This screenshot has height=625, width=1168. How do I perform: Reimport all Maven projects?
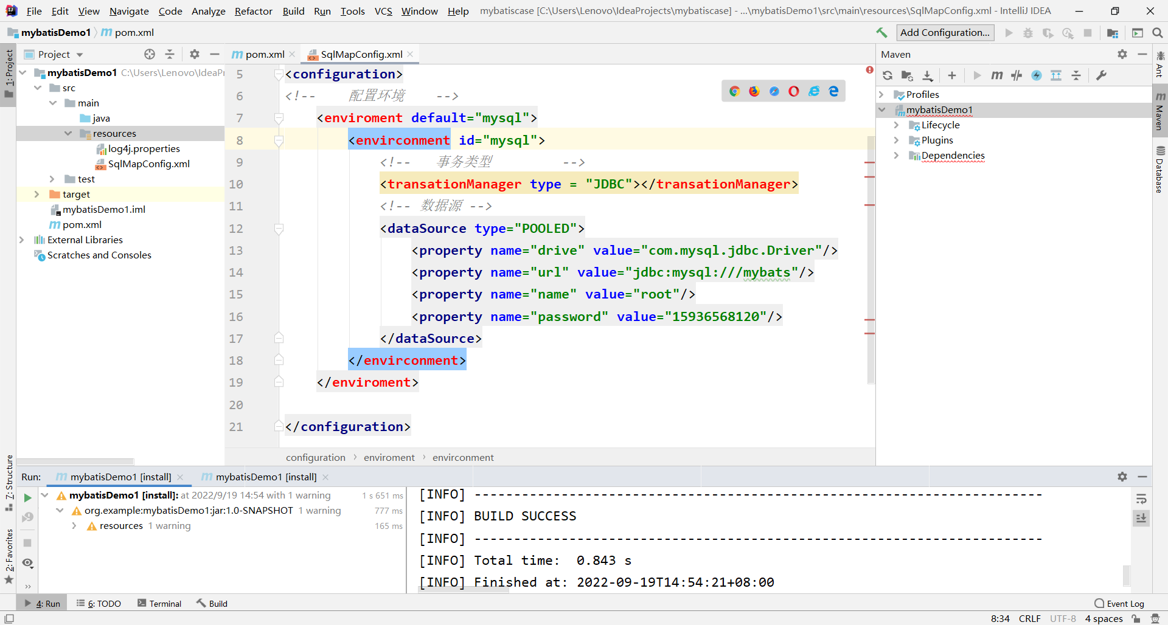(888, 75)
